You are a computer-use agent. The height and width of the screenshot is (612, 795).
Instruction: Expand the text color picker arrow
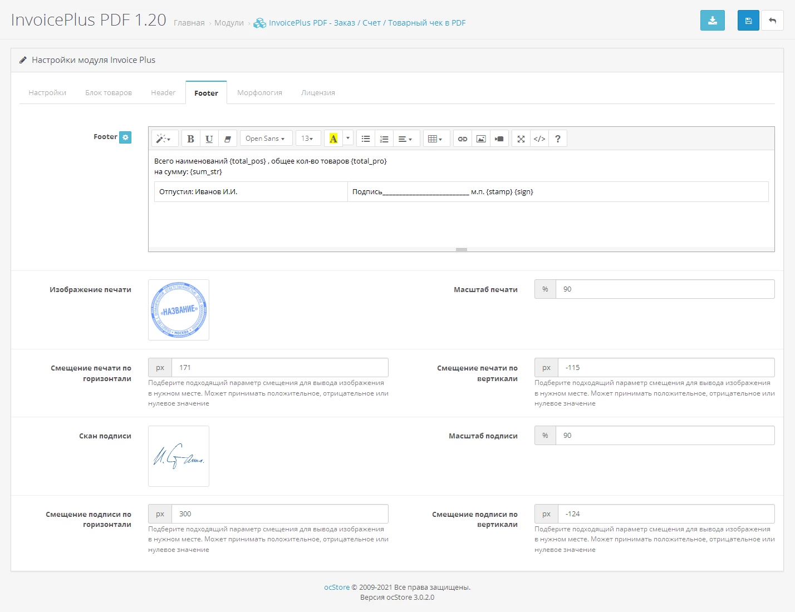[348, 139]
